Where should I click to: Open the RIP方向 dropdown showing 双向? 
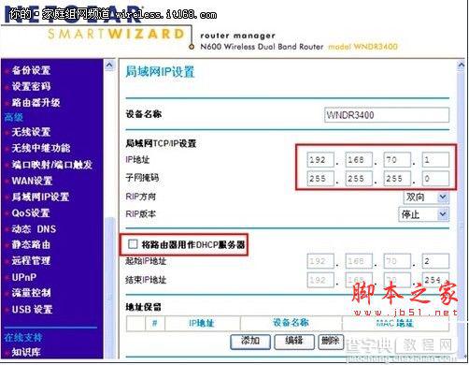pos(426,197)
